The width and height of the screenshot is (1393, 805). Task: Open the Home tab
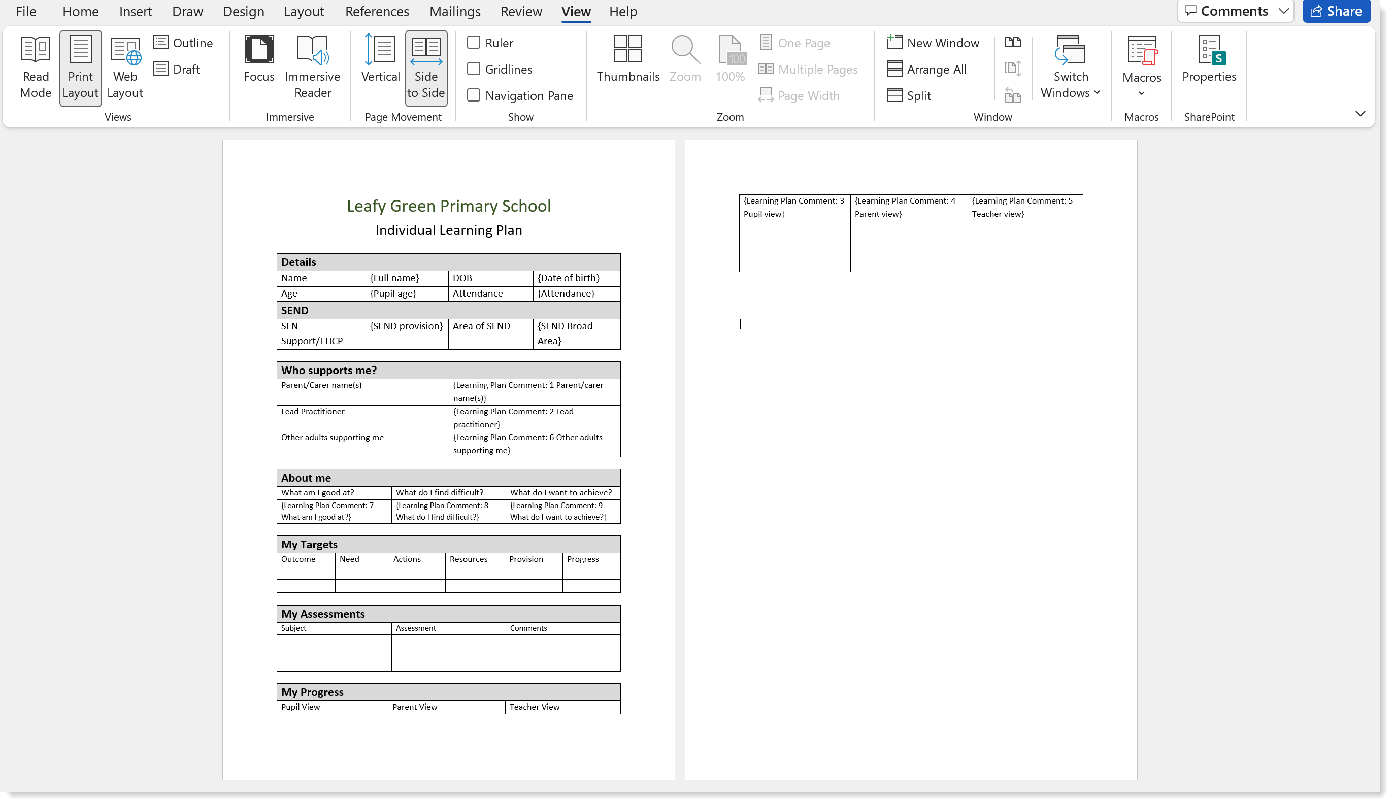pyautogui.click(x=80, y=12)
